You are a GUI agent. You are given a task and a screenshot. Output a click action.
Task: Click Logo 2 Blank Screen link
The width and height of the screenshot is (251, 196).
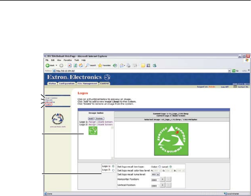click(105, 124)
